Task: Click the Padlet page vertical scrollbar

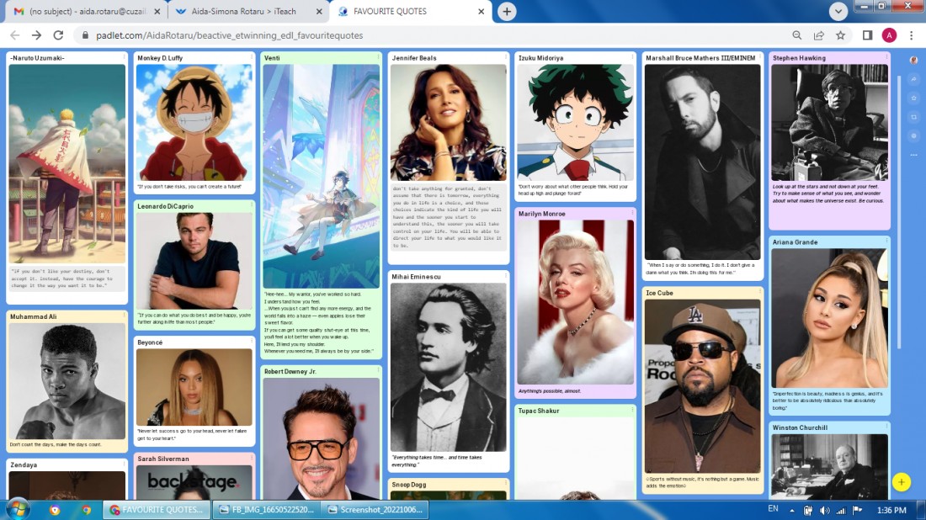Action: 899,213
